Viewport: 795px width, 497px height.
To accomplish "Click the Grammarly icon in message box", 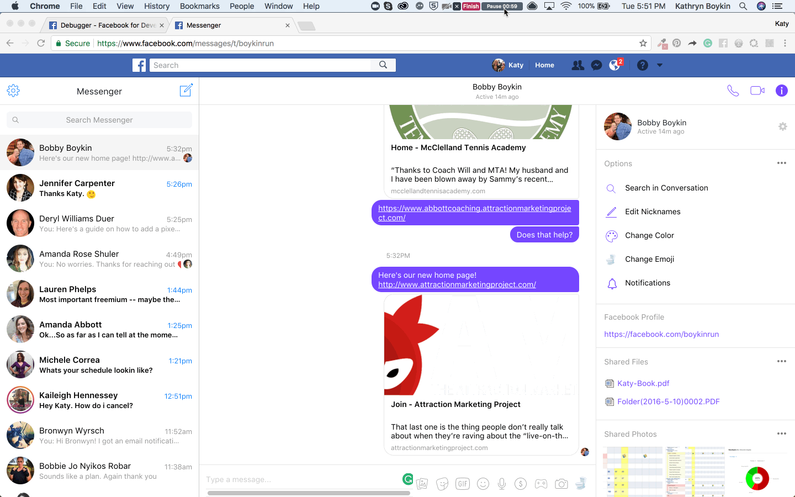I will click(407, 479).
